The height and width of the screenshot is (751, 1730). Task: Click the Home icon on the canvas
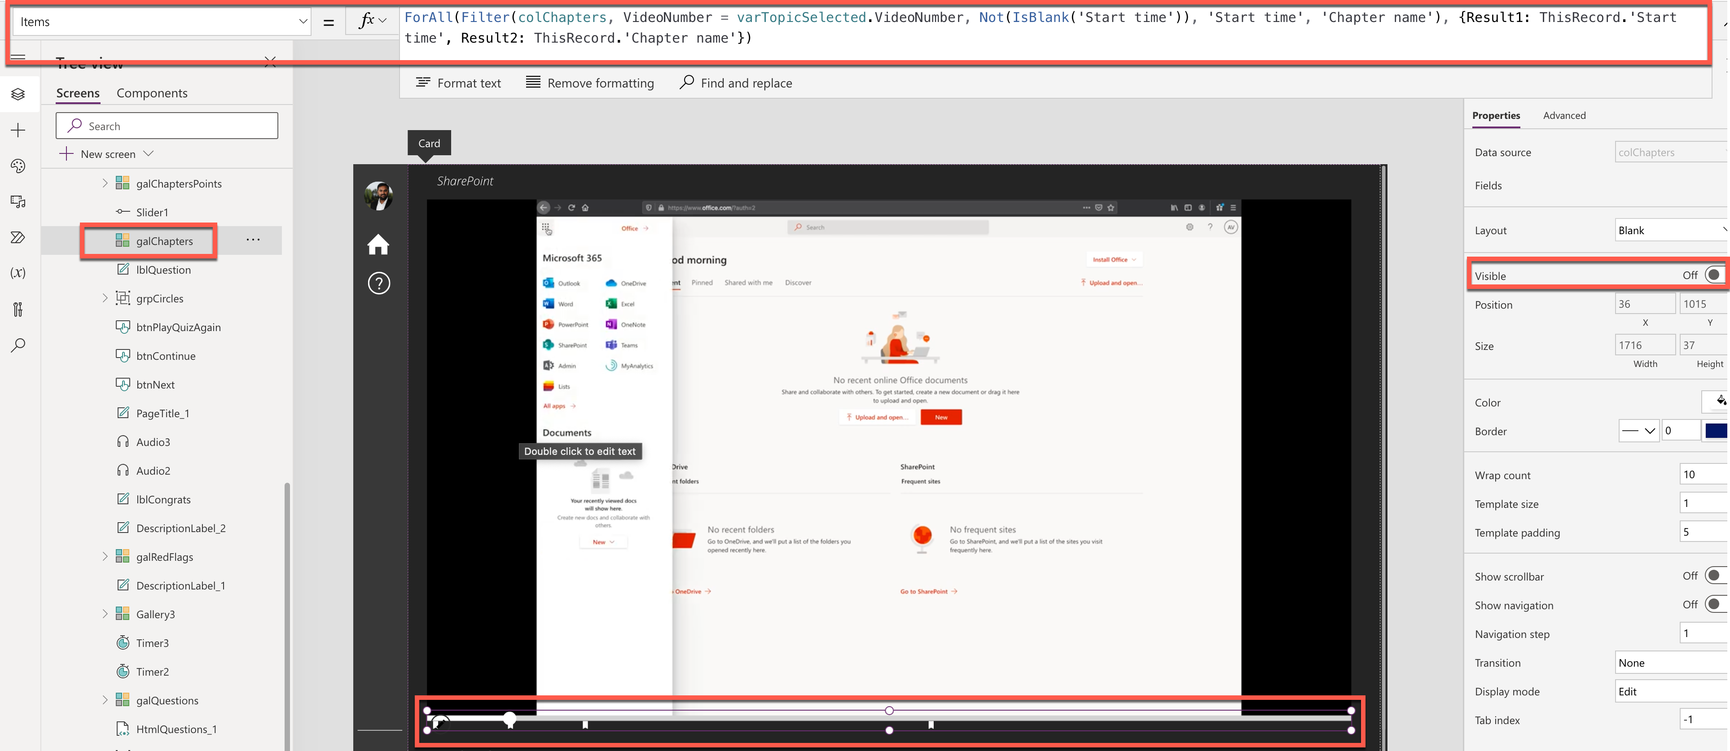[x=378, y=245]
